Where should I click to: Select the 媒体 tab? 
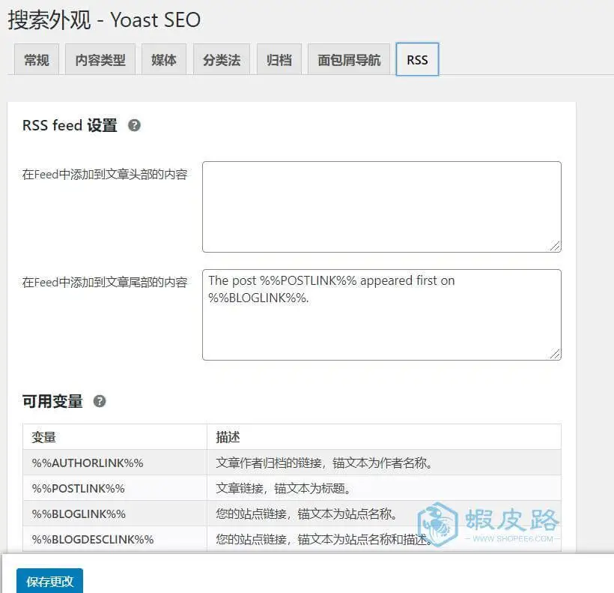(x=164, y=59)
